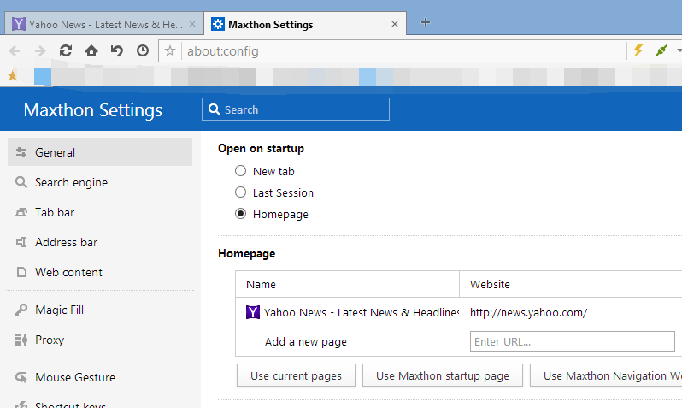Click the http://news.yahoo.com/ website cell

(x=528, y=313)
